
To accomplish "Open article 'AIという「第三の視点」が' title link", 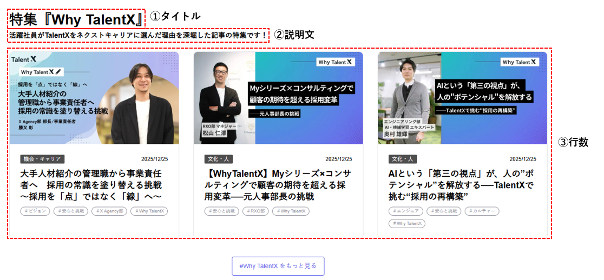I will click(462, 184).
